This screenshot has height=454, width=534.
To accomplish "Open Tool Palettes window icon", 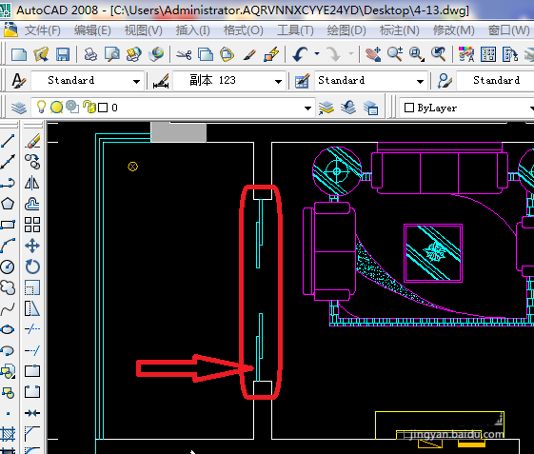I will tap(510, 54).
